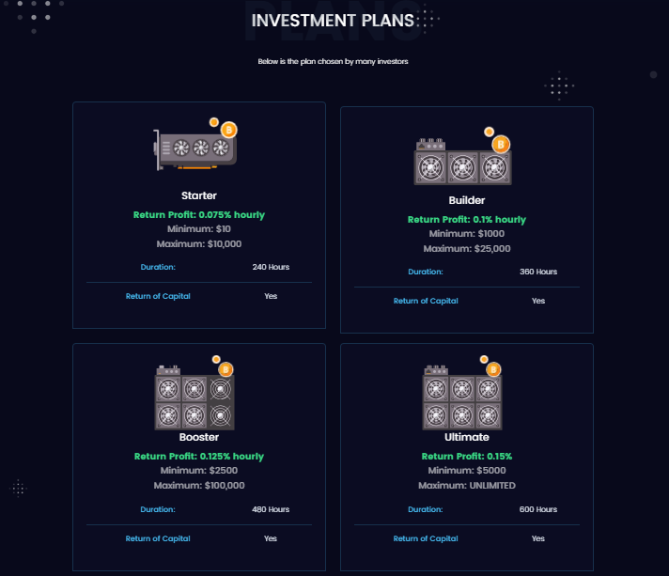Click the Bitcoin coin on the Builder card
The image size is (669, 576).
(x=501, y=144)
